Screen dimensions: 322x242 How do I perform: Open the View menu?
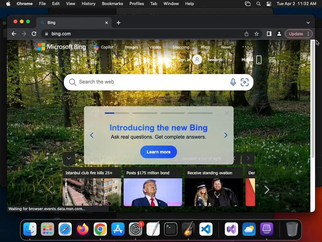(x=70, y=4)
